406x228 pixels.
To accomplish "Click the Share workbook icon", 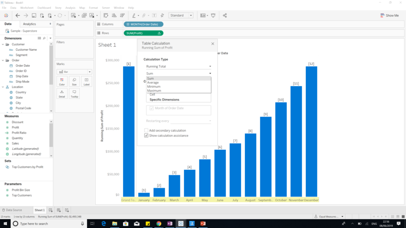I will pos(225,15).
